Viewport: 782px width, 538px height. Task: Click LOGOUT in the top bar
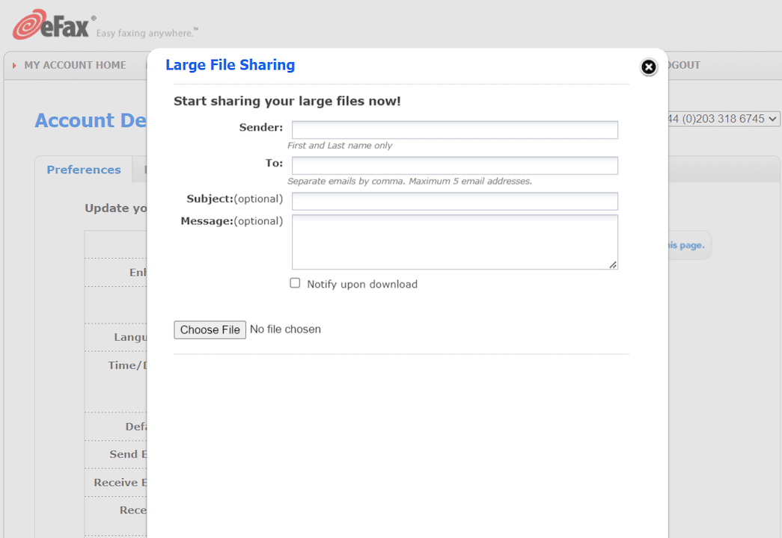click(683, 65)
